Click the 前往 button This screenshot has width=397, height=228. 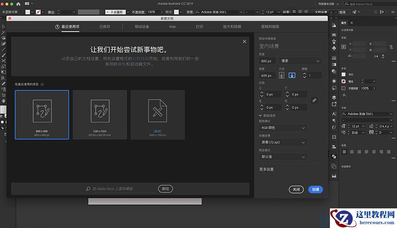pos(165,189)
